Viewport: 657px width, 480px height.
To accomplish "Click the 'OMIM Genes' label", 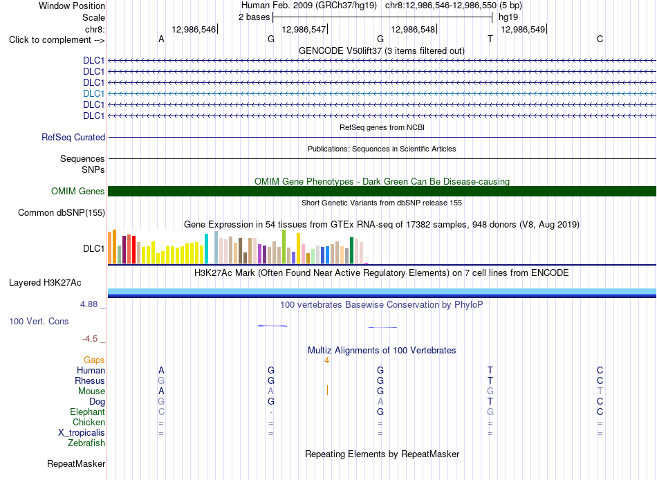I will pos(78,191).
